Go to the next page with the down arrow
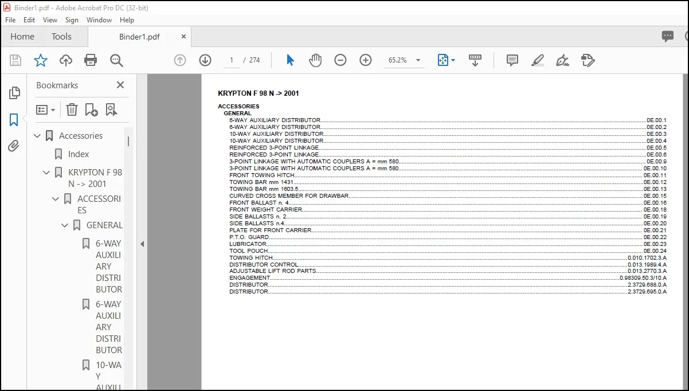This screenshot has height=391, width=689. pyautogui.click(x=205, y=60)
